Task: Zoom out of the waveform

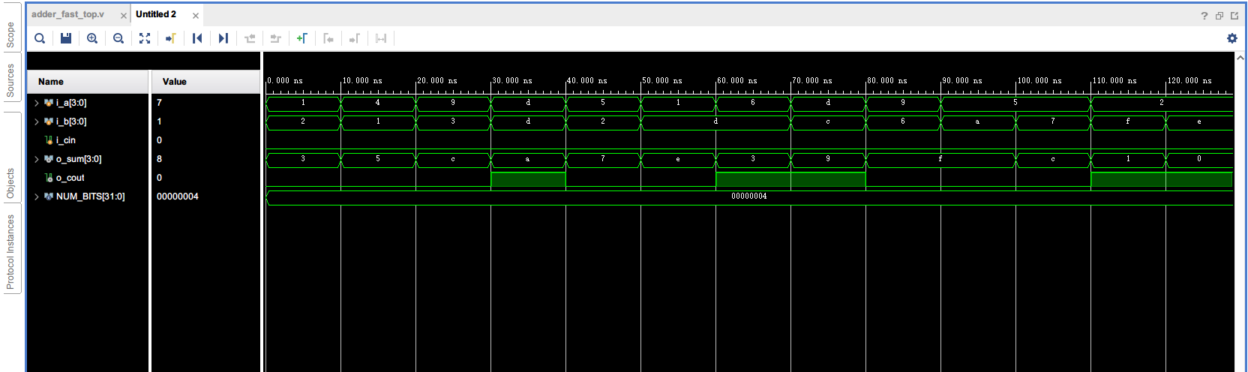Action: click(118, 38)
